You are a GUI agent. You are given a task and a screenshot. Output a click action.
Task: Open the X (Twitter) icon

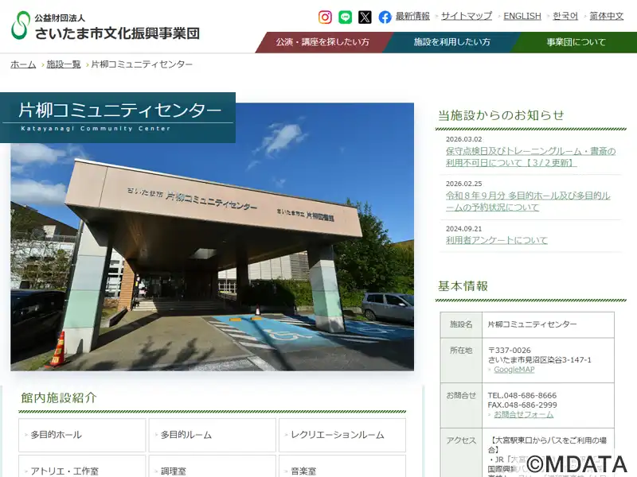coord(365,17)
